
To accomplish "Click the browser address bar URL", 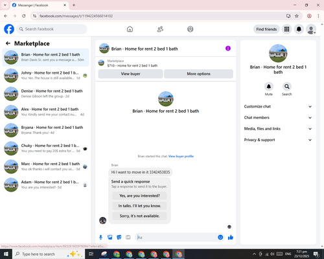I will pyautogui.click(x=76, y=16).
